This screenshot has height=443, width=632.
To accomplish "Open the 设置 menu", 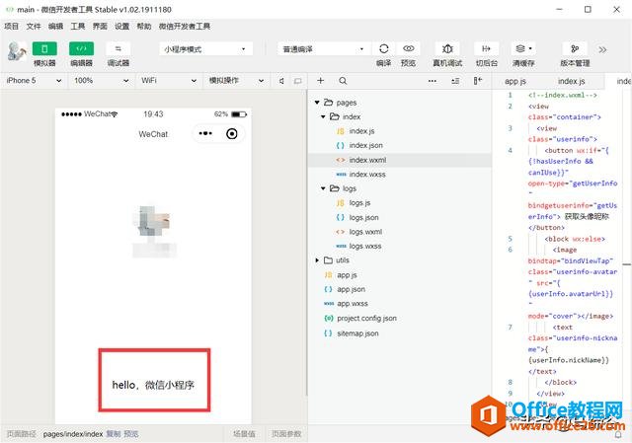I will [121, 27].
